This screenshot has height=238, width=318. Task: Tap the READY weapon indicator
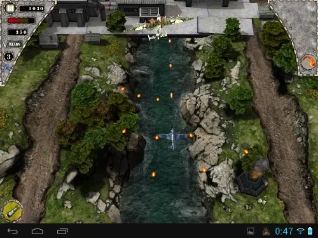pyautogui.click(x=15, y=44)
